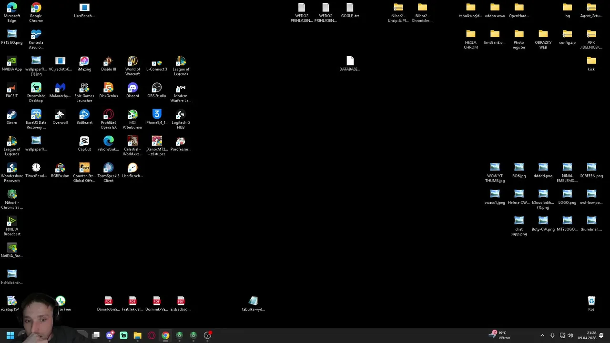This screenshot has width=610, height=343.
Task: Open Battle.net desktop icon
Action: pos(84,118)
